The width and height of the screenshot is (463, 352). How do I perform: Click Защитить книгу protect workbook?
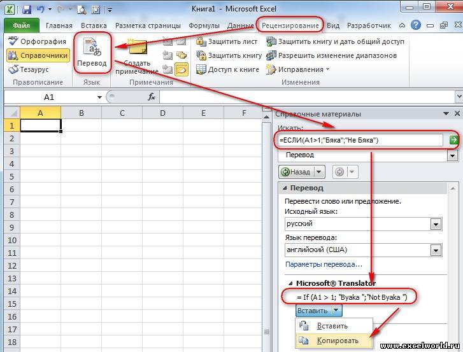tap(229, 55)
